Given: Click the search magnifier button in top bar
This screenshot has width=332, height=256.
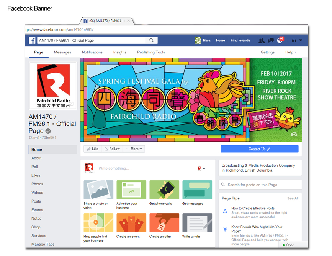Looking at the screenshot, I should click(151, 40).
